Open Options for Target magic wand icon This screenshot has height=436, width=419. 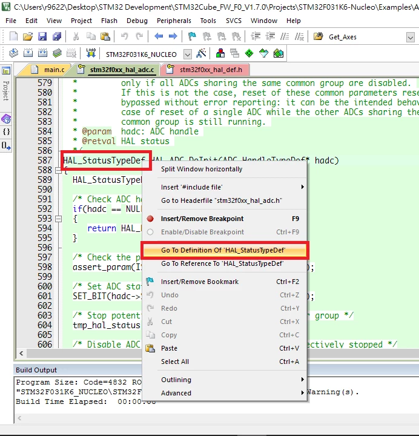[201, 53]
